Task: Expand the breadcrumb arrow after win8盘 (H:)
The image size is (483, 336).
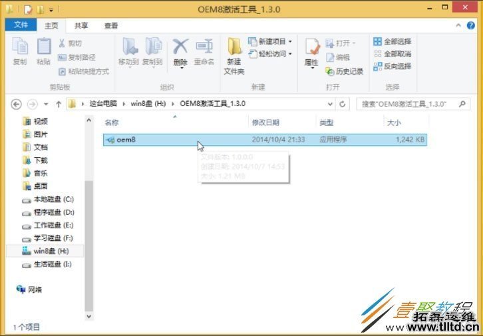Action: click(173, 104)
